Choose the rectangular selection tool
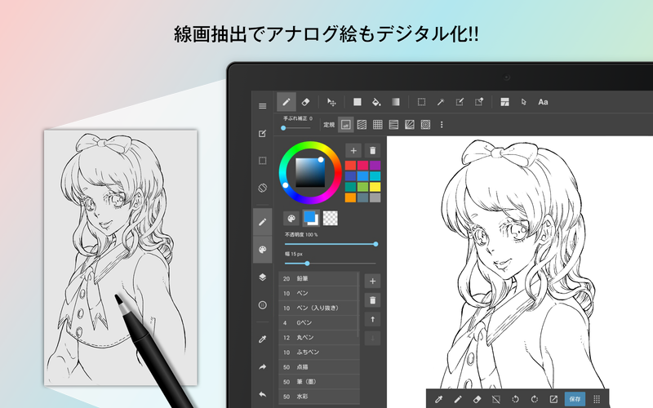 click(421, 102)
